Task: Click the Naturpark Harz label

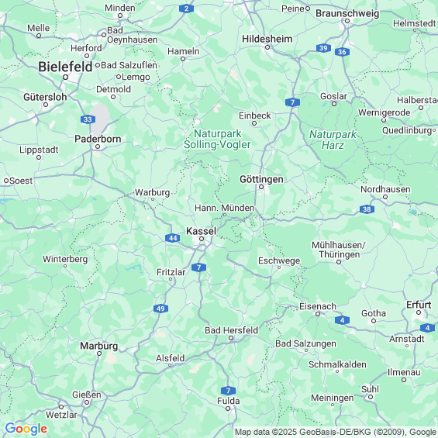Action: point(333,140)
